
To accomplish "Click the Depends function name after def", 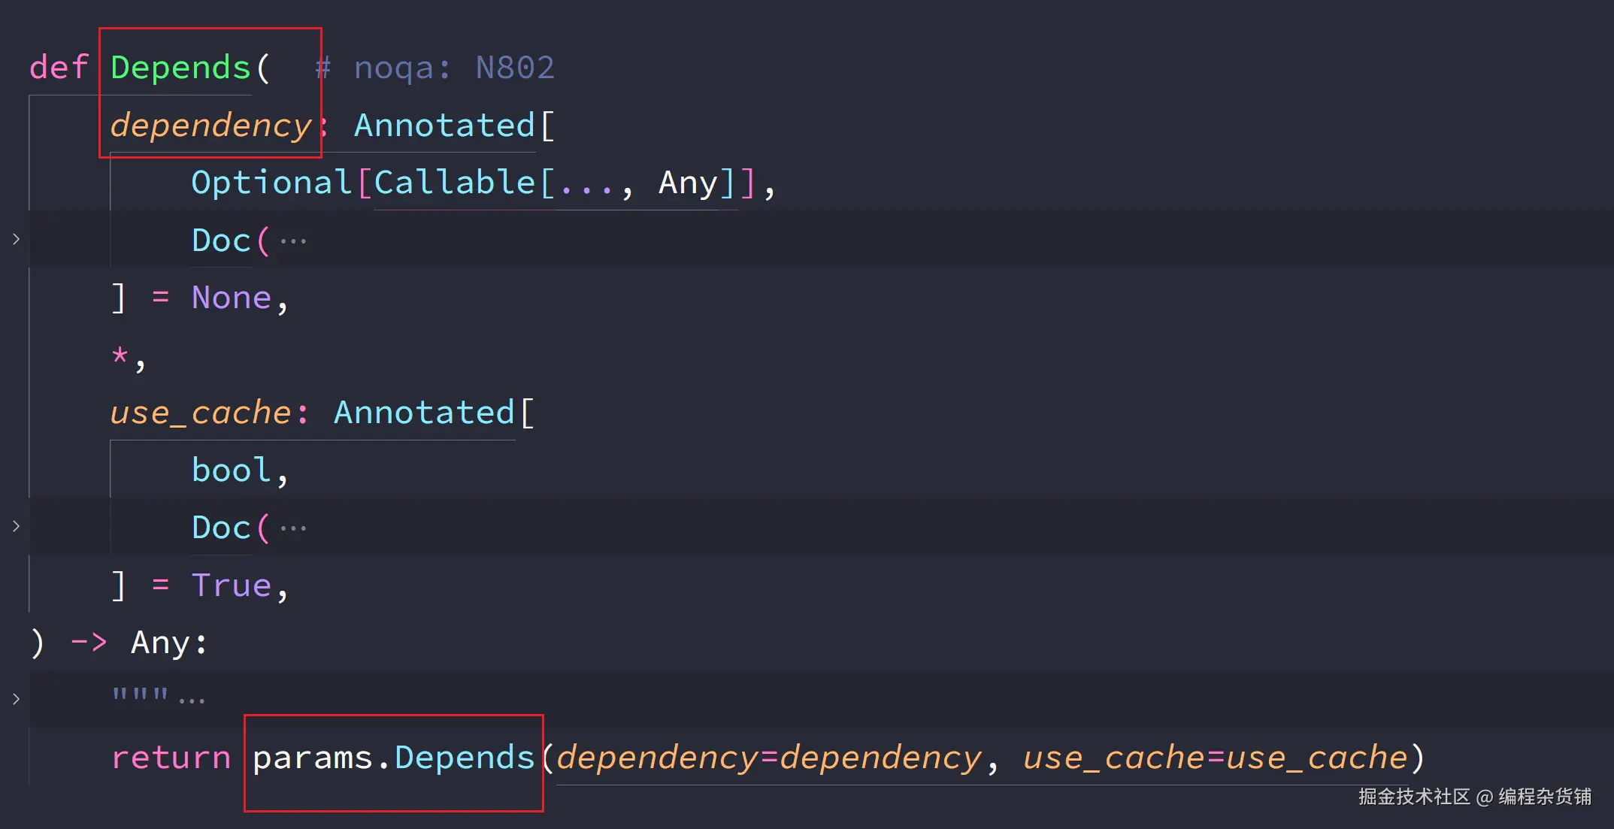I will (x=180, y=68).
